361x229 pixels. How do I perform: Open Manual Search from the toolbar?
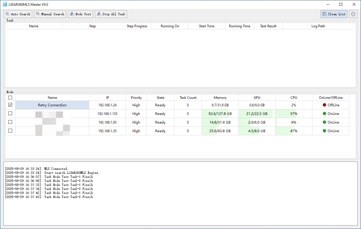click(x=50, y=14)
